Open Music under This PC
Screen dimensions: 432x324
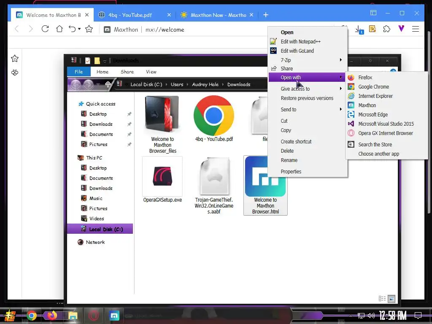click(x=96, y=198)
